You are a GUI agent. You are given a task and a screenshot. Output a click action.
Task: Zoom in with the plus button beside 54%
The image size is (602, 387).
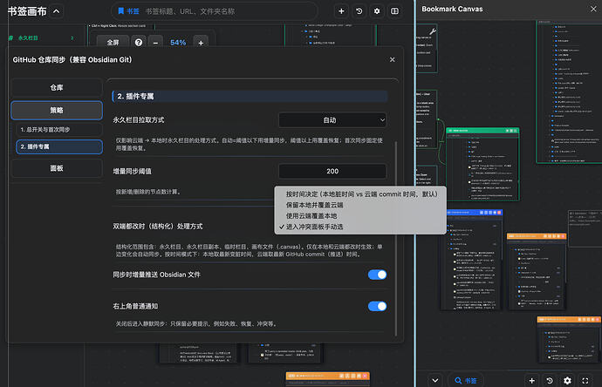pyautogui.click(x=201, y=43)
